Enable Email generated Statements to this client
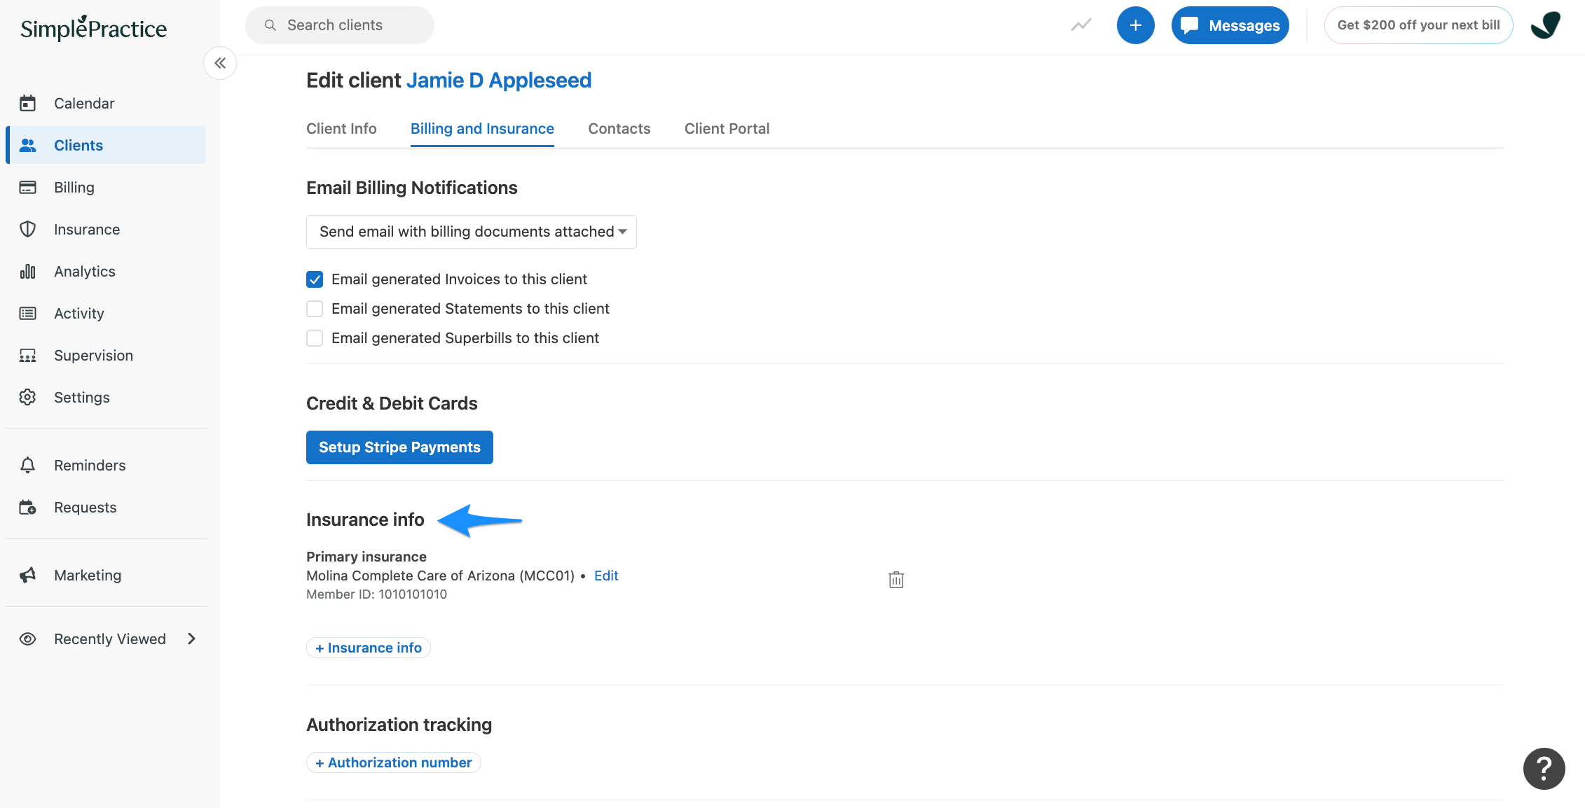Image resolution: width=1585 pixels, height=808 pixels. coord(315,308)
